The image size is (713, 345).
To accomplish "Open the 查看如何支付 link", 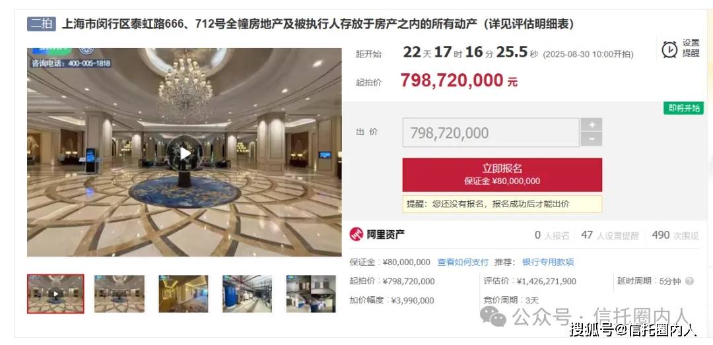I will pyautogui.click(x=462, y=263).
